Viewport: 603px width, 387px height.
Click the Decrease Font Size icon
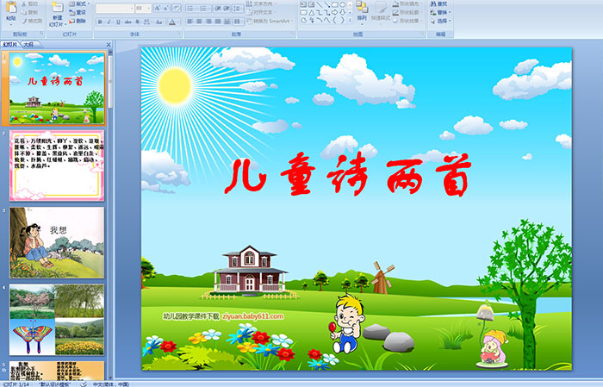pos(166,8)
